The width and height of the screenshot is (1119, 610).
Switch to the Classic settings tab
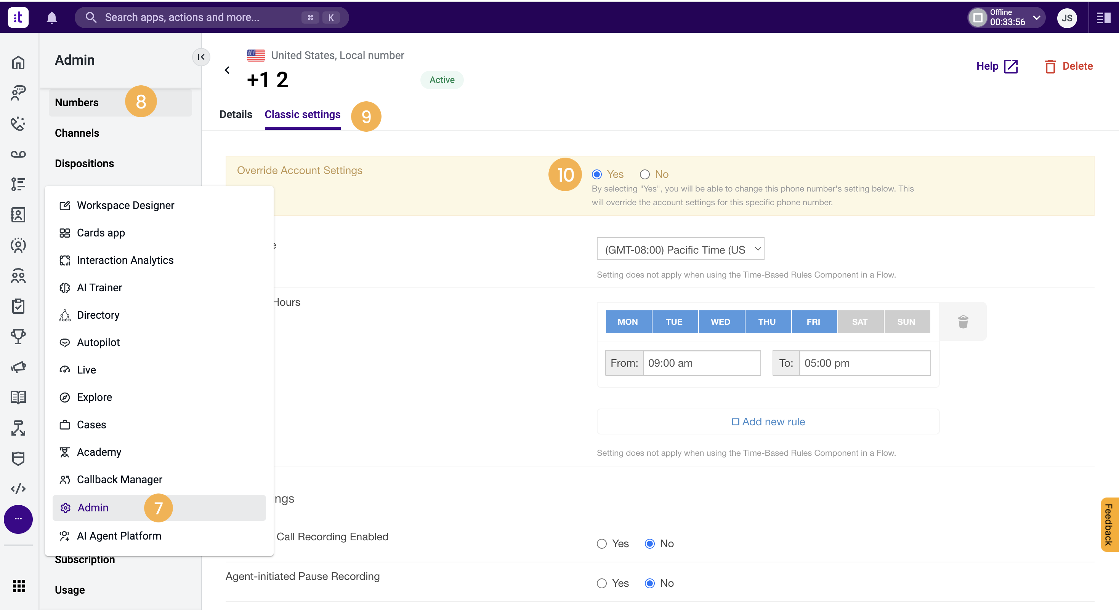click(x=302, y=114)
